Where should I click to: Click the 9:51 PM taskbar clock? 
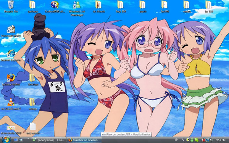221,140
